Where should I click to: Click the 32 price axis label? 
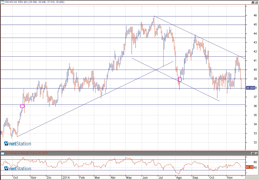pyautogui.click(x=255, y=142)
